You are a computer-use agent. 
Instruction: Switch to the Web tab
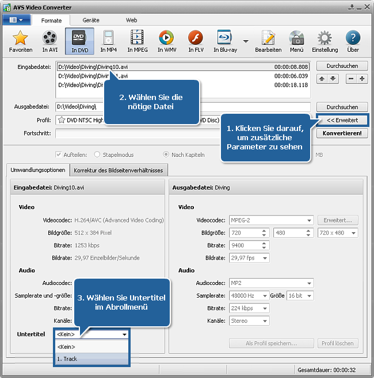coord(131,20)
